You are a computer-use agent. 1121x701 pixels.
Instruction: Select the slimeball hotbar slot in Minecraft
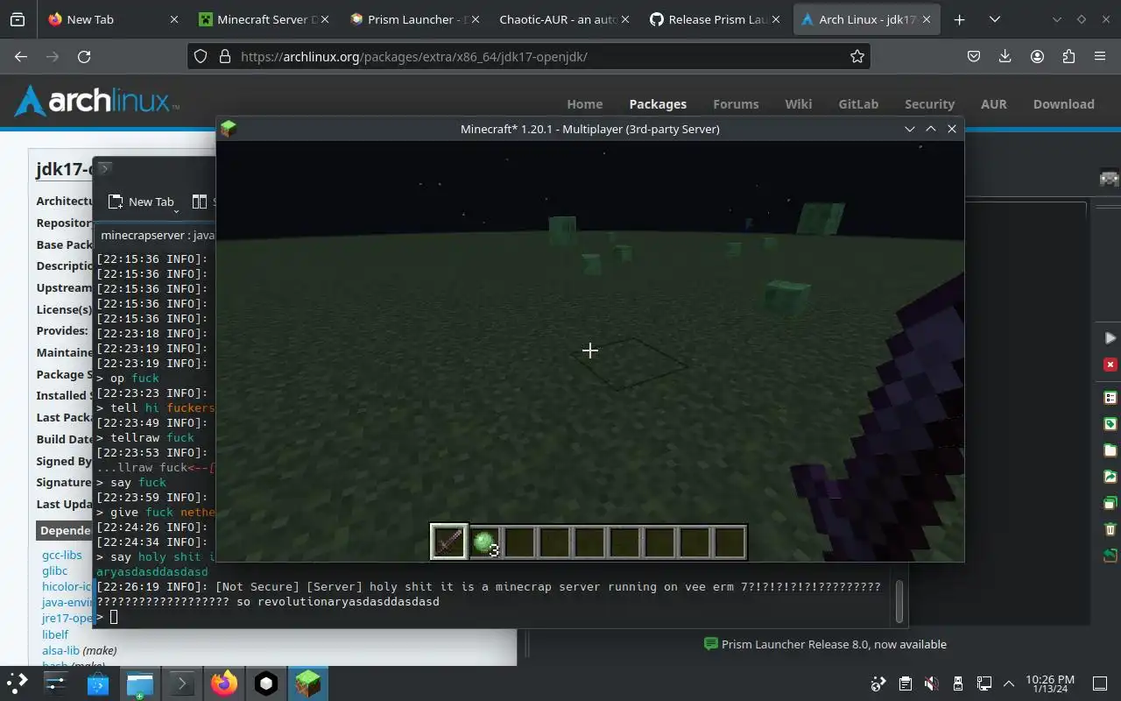(x=484, y=542)
